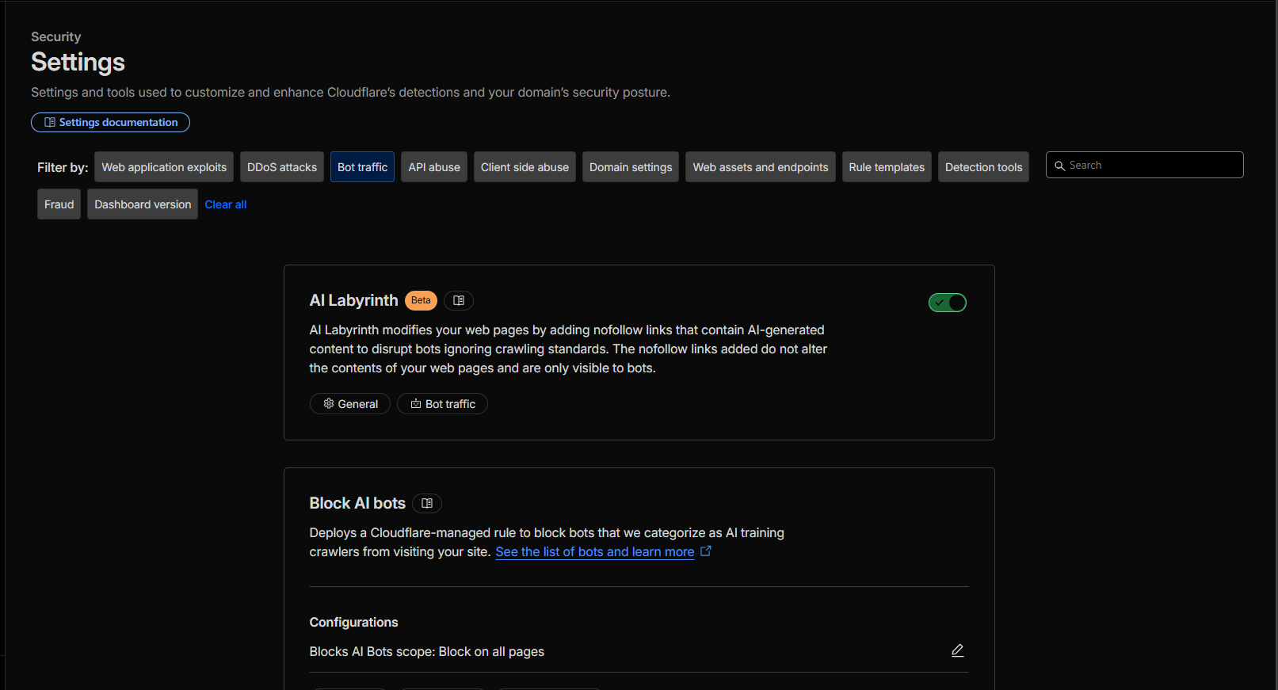Open Settings documentation
Viewport: 1278px width, 690px height.
(110, 122)
